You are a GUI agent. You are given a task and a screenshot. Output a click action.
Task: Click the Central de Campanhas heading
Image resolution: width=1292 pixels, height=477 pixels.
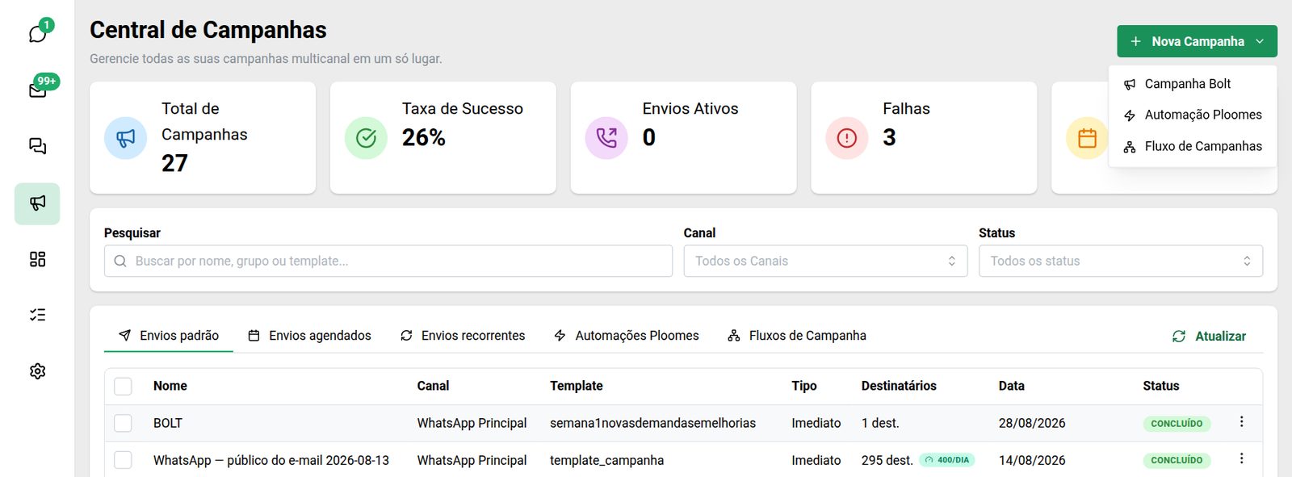pyautogui.click(x=208, y=31)
